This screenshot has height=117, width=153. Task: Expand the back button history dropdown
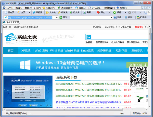125,12
